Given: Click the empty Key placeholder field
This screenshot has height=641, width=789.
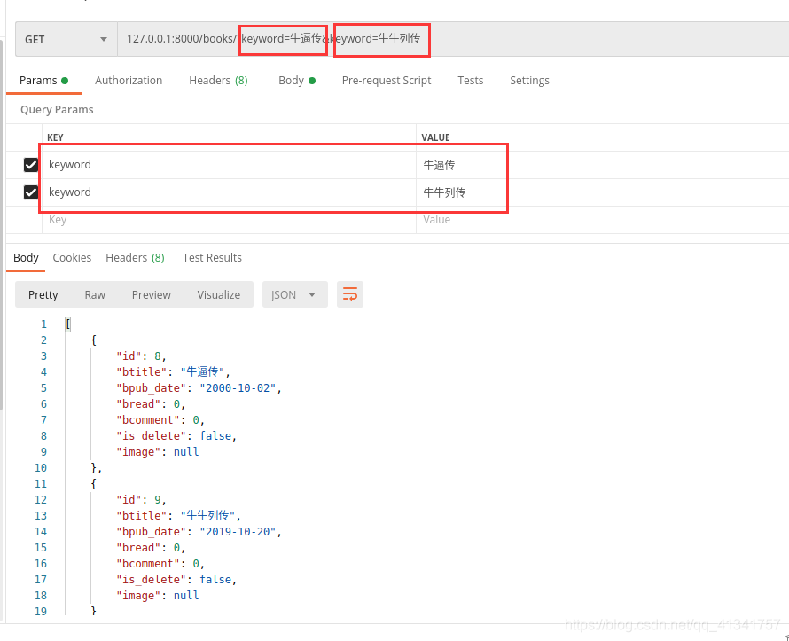Looking at the screenshot, I should click(x=229, y=220).
